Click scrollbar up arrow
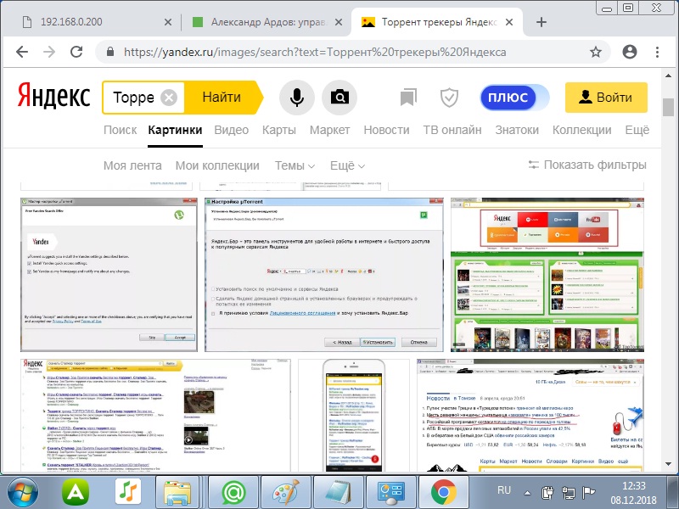This screenshot has width=679, height=509. tap(668, 76)
